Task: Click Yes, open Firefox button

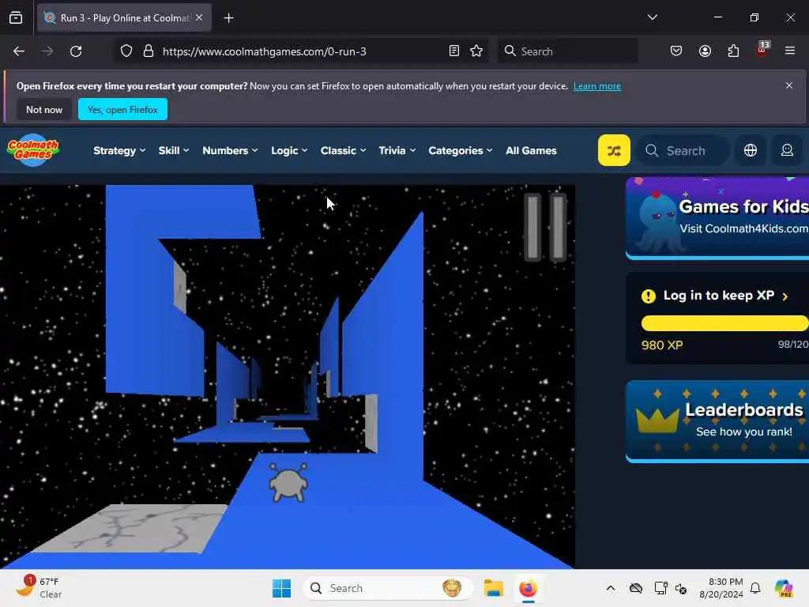Action: [122, 109]
